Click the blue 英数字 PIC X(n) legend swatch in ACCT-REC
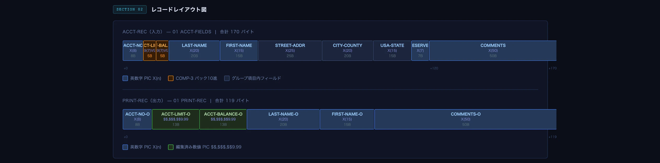The image size is (660, 163). click(125, 78)
